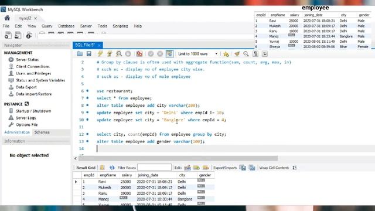
Task: Close the SQL File 5 tab
Action: (99, 45)
